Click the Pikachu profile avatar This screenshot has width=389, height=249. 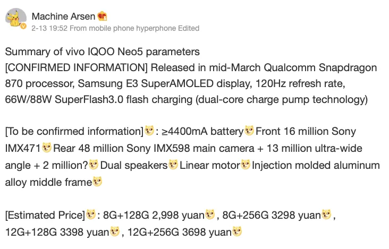15,19
